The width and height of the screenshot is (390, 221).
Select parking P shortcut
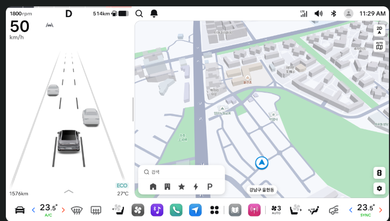210,187
